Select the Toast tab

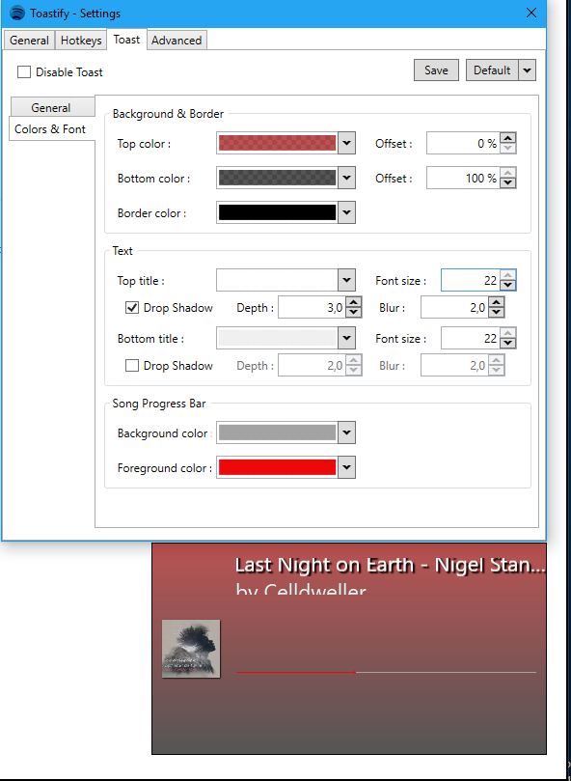[x=126, y=40]
